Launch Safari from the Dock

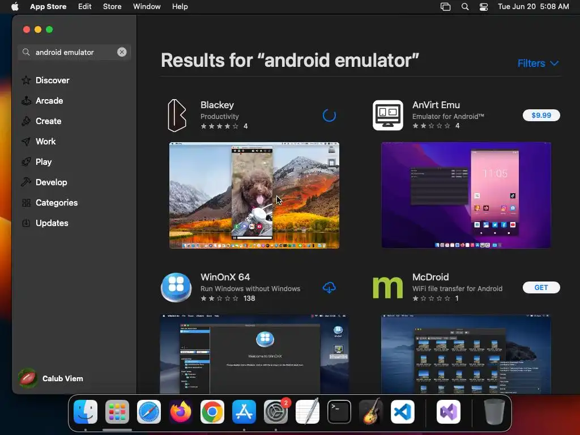pyautogui.click(x=149, y=412)
